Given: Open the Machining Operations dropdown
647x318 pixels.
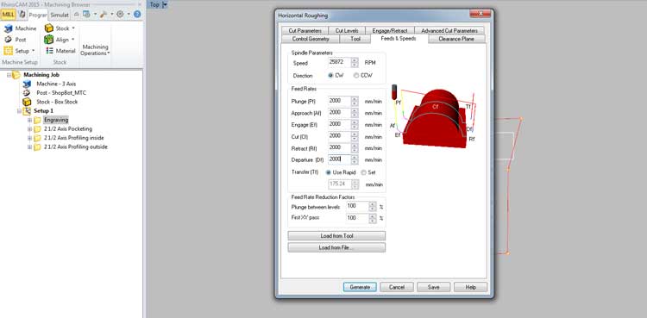Looking at the screenshot, I should click(x=95, y=50).
